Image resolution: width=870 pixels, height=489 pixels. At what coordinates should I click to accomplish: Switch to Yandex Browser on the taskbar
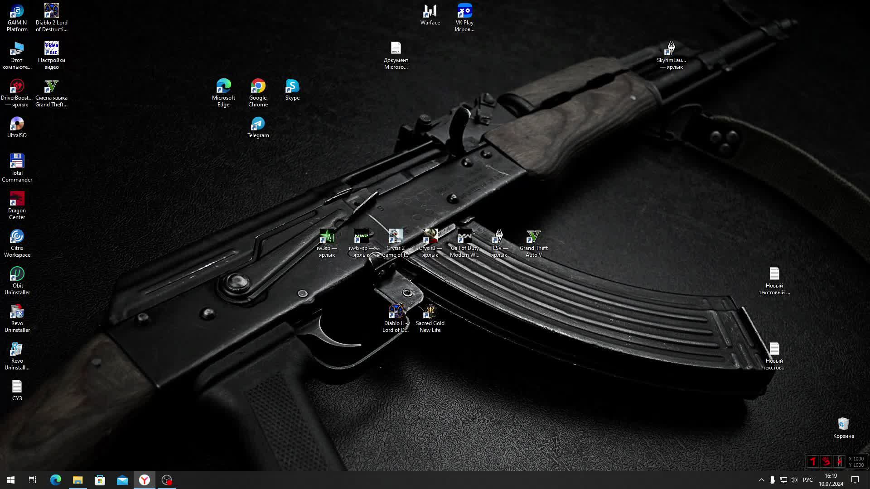coord(145,480)
